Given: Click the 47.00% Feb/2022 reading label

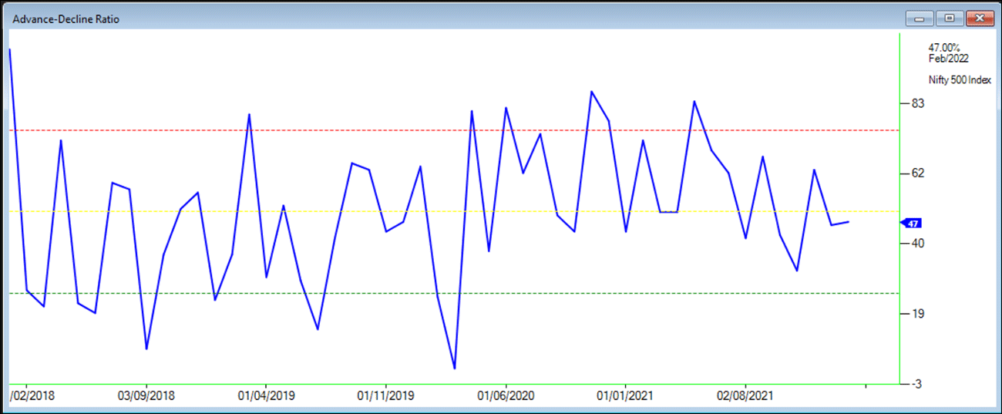Looking at the screenshot, I should (948, 53).
